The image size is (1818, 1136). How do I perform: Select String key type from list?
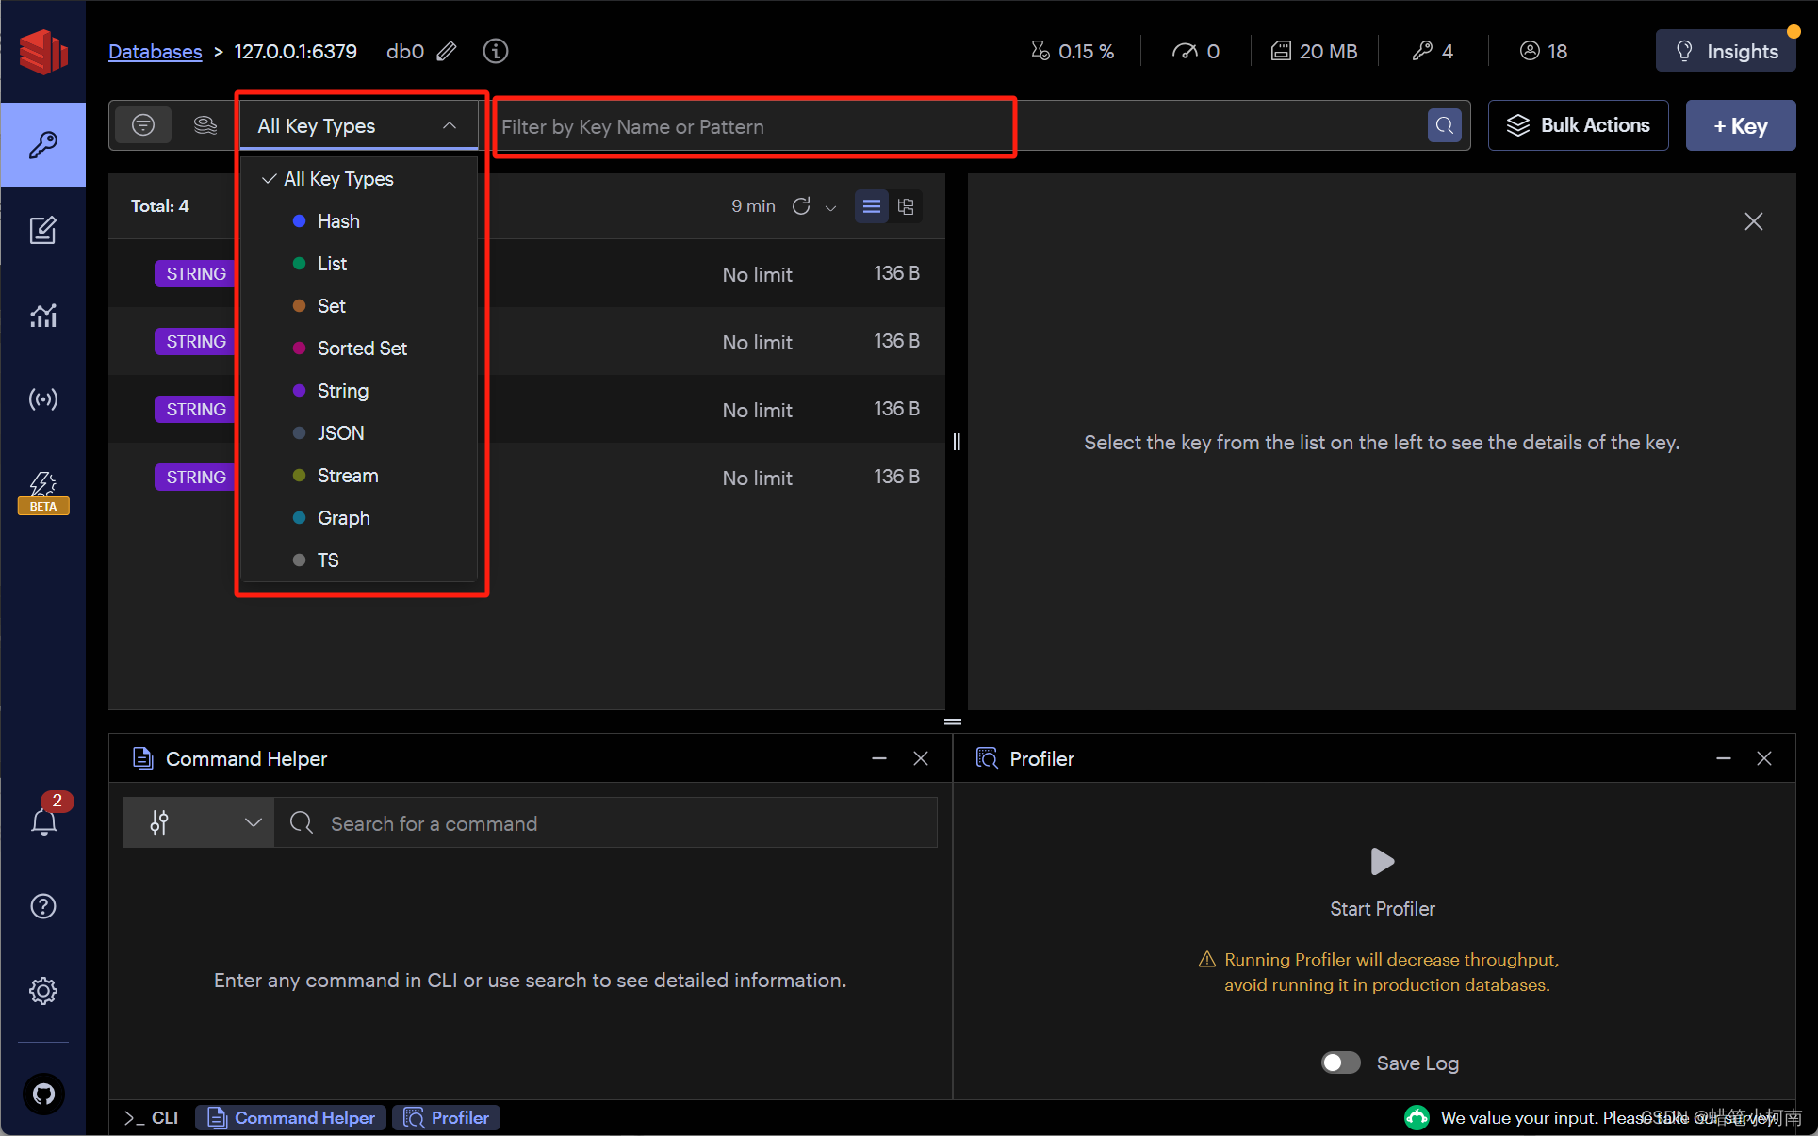pos(343,390)
